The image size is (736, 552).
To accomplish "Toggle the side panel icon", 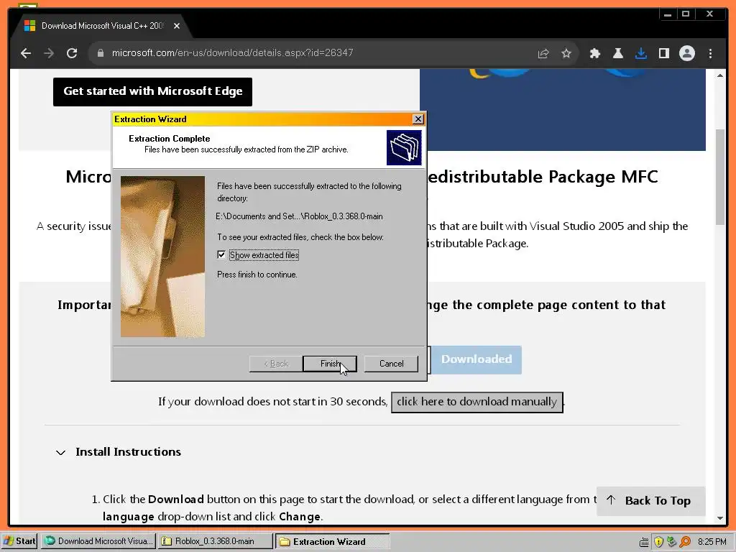I will point(663,53).
